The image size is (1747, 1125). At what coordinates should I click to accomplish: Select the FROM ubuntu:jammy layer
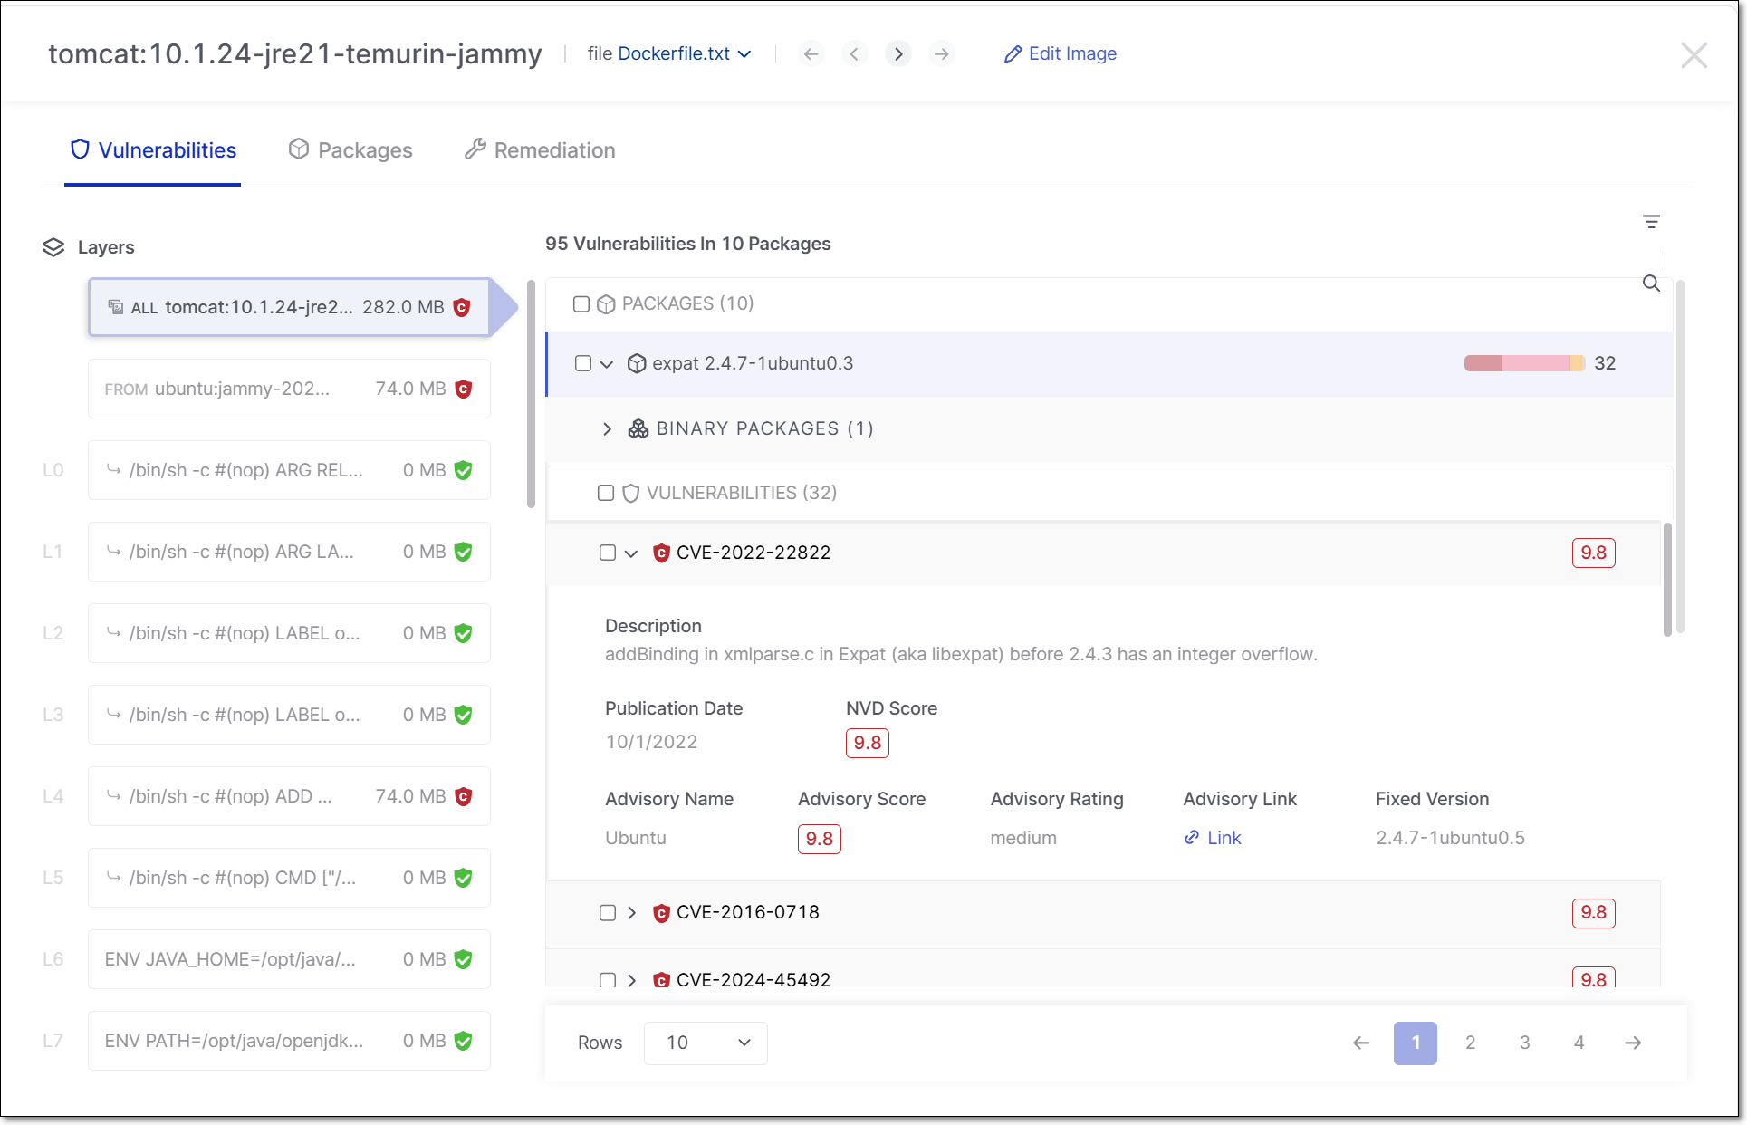pyautogui.click(x=289, y=389)
